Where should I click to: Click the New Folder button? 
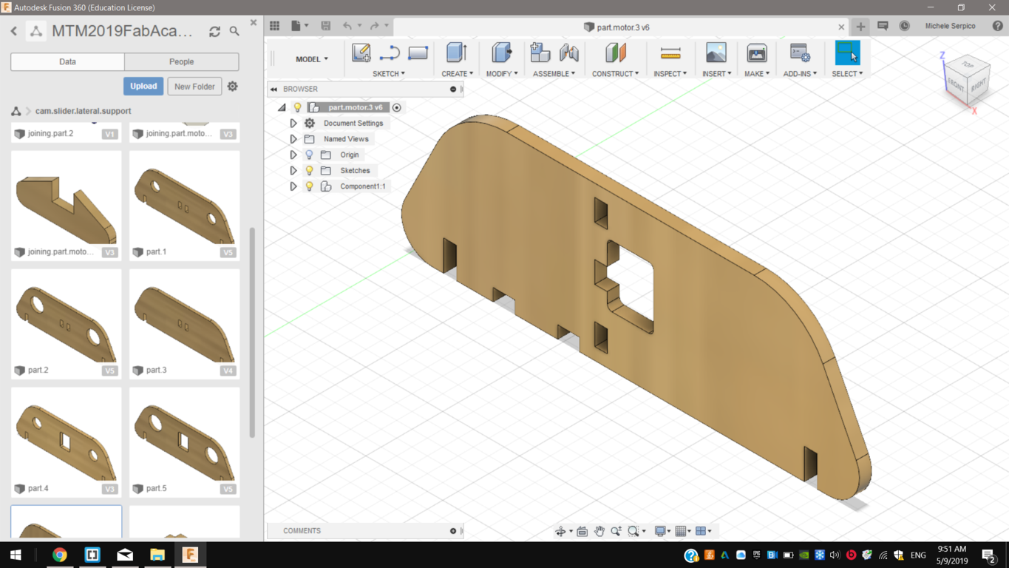[x=194, y=87]
